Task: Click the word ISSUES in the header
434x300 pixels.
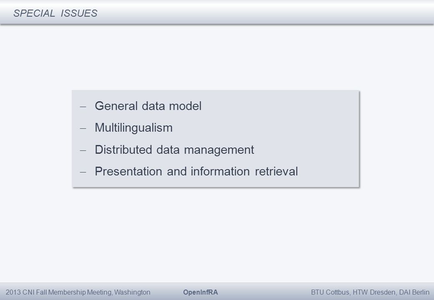Action: (79, 13)
